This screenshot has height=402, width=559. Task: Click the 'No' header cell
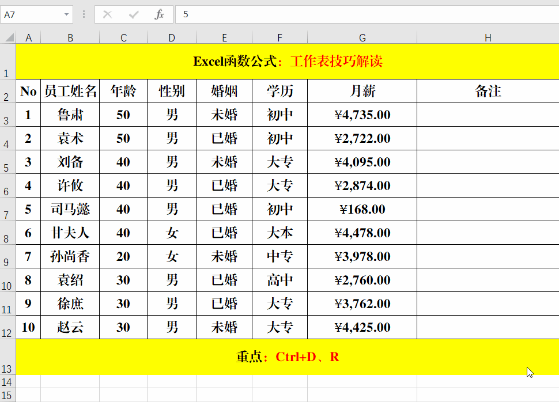pyautogui.click(x=28, y=91)
